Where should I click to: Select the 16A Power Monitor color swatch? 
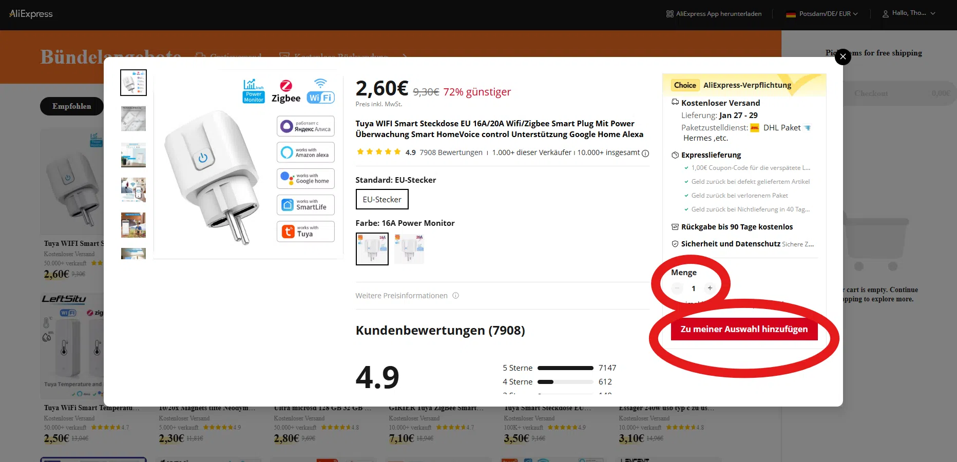pyautogui.click(x=372, y=249)
